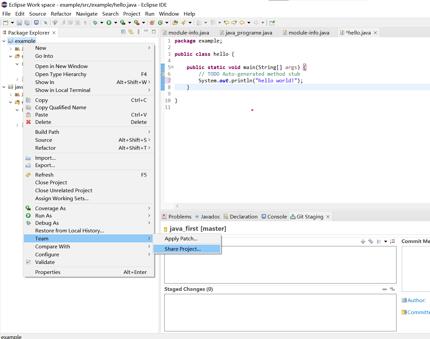Viewport: 430px width, 339px height.
Task: Open the Coverage dropdown arrow
Action: [129, 23]
